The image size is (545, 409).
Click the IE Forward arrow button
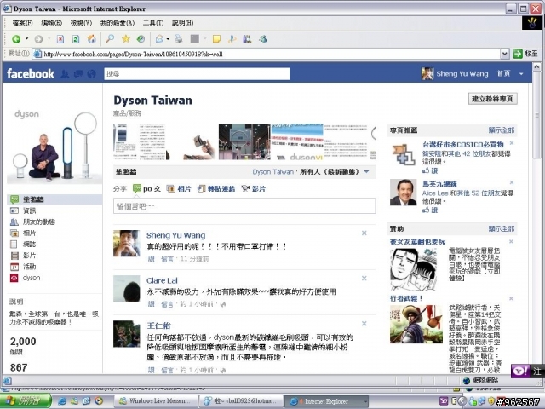(x=38, y=39)
